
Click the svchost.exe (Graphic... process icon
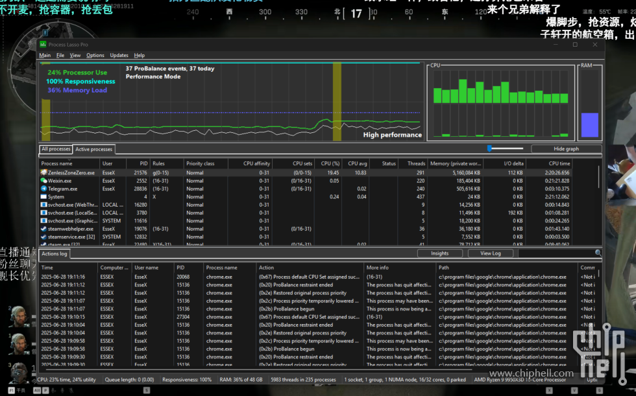point(44,220)
